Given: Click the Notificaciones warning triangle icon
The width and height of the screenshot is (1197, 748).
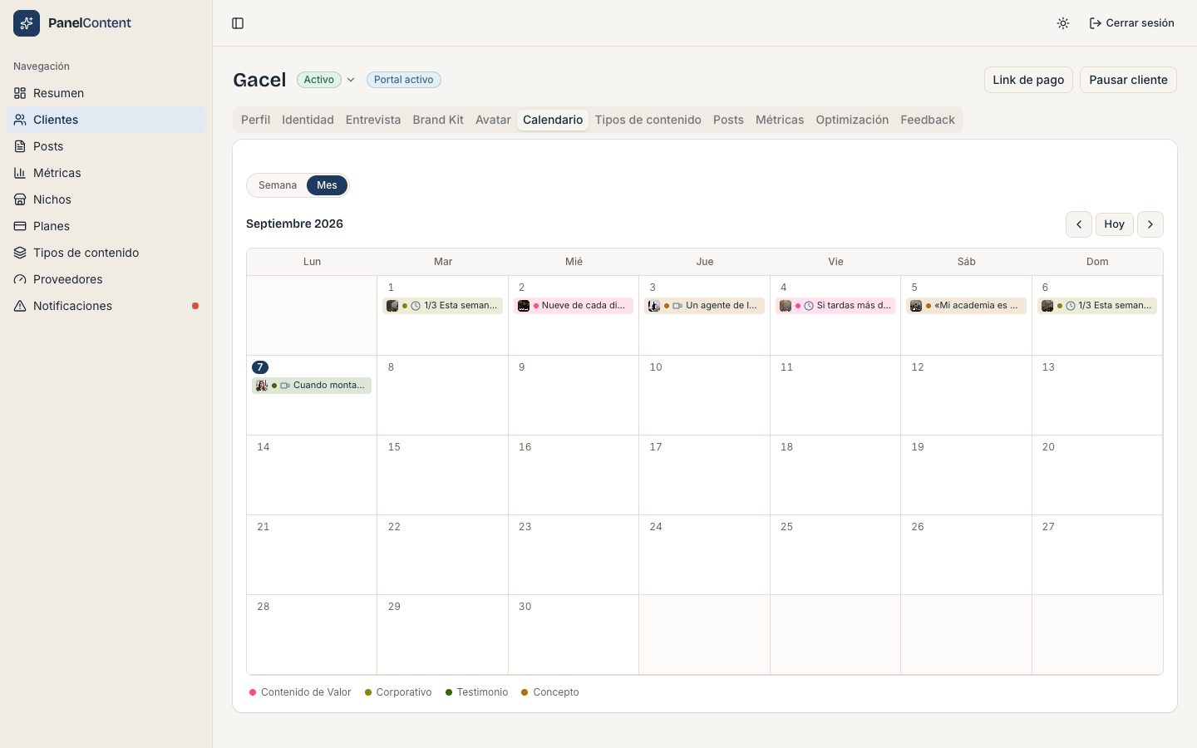Looking at the screenshot, I should pyautogui.click(x=20, y=306).
